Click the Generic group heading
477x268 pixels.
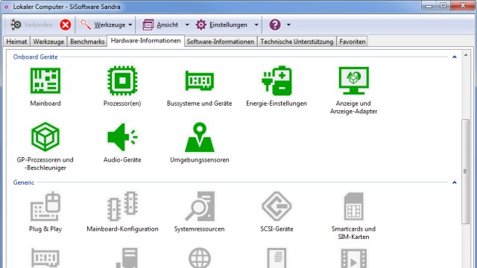[x=24, y=182]
